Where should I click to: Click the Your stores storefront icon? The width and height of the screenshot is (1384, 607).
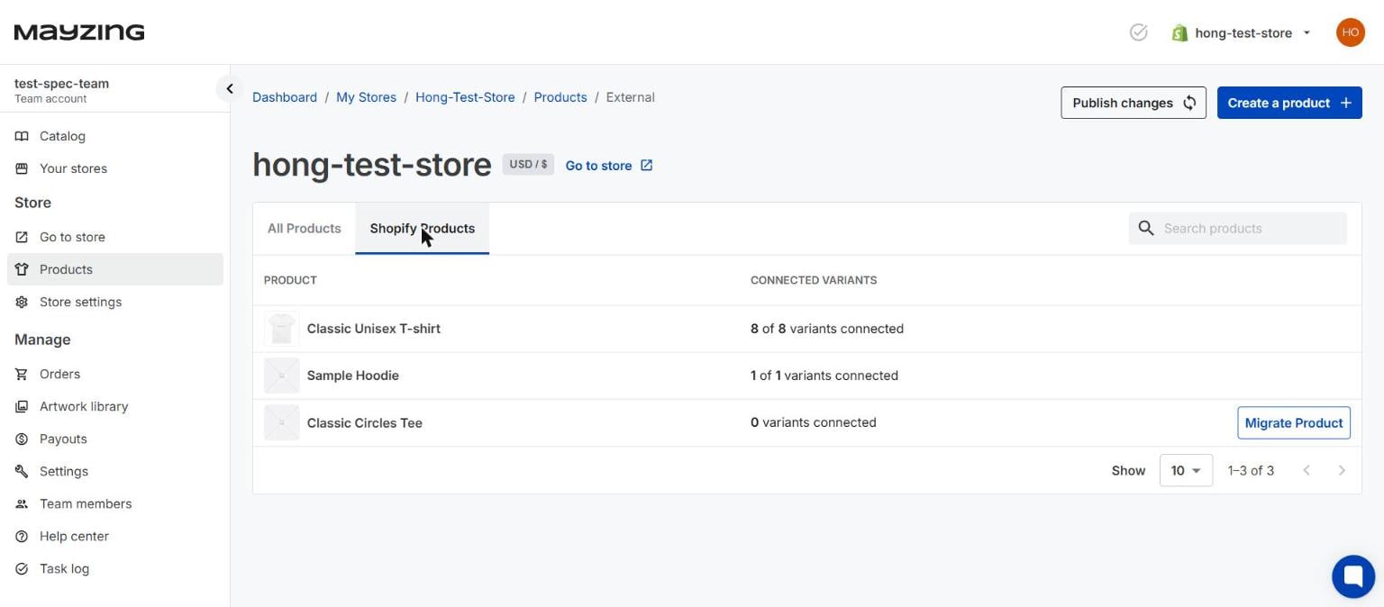point(22,168)
